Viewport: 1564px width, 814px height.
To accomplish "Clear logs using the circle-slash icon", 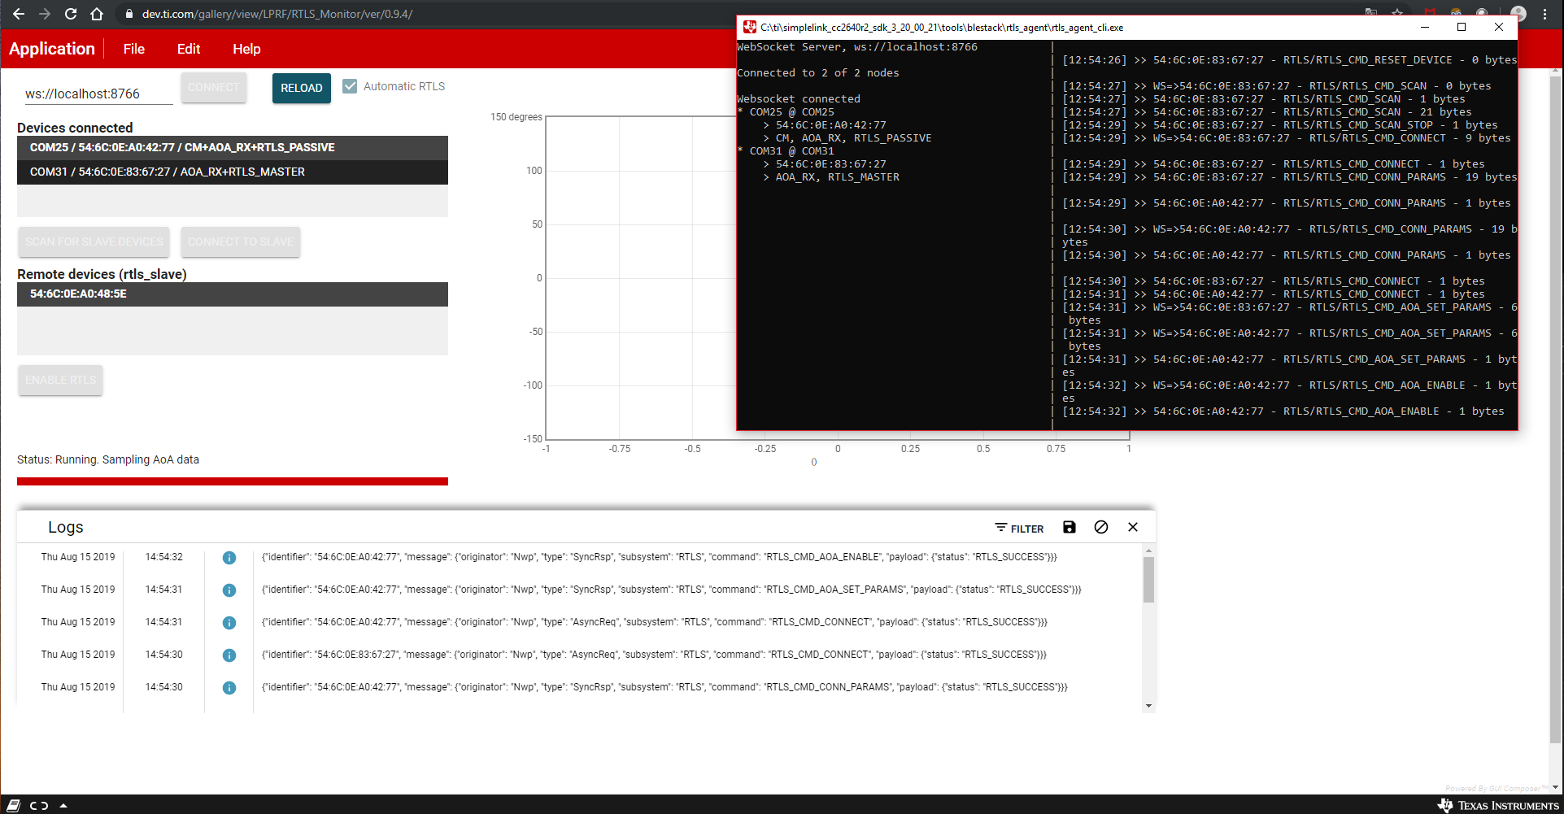I will pos(1101,527).
